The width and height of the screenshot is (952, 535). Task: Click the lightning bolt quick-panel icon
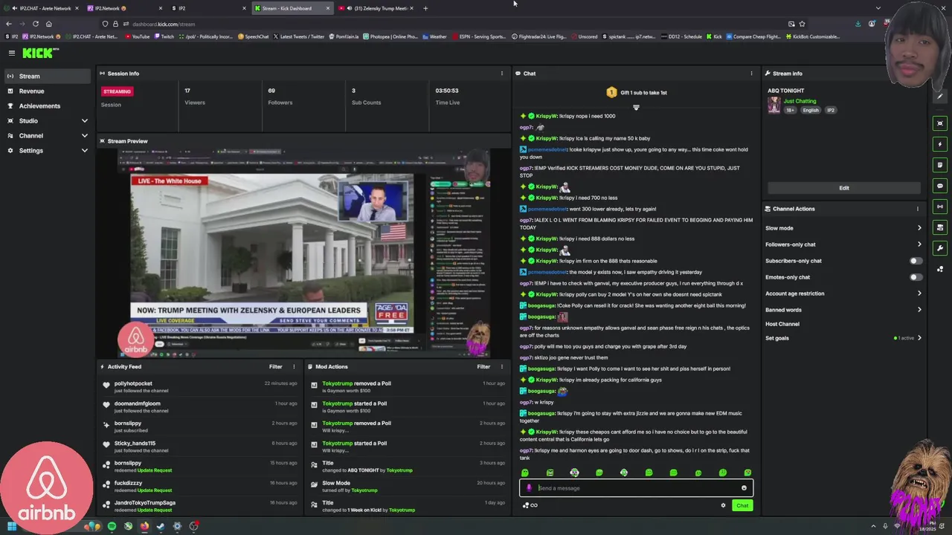point(941,144)
